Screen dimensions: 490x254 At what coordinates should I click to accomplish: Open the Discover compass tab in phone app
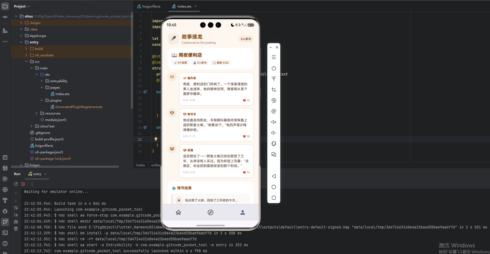click(210, 212)
